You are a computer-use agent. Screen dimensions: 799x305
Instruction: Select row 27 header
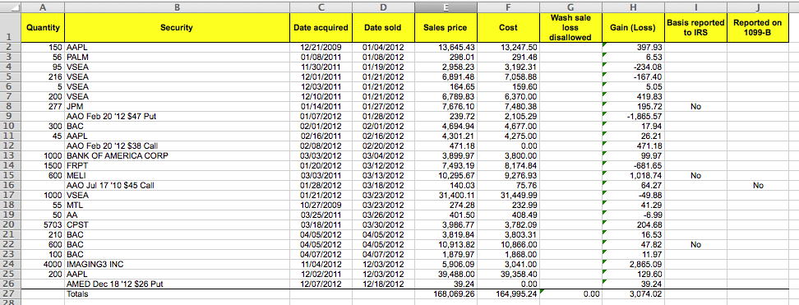[x=10, y=294]
